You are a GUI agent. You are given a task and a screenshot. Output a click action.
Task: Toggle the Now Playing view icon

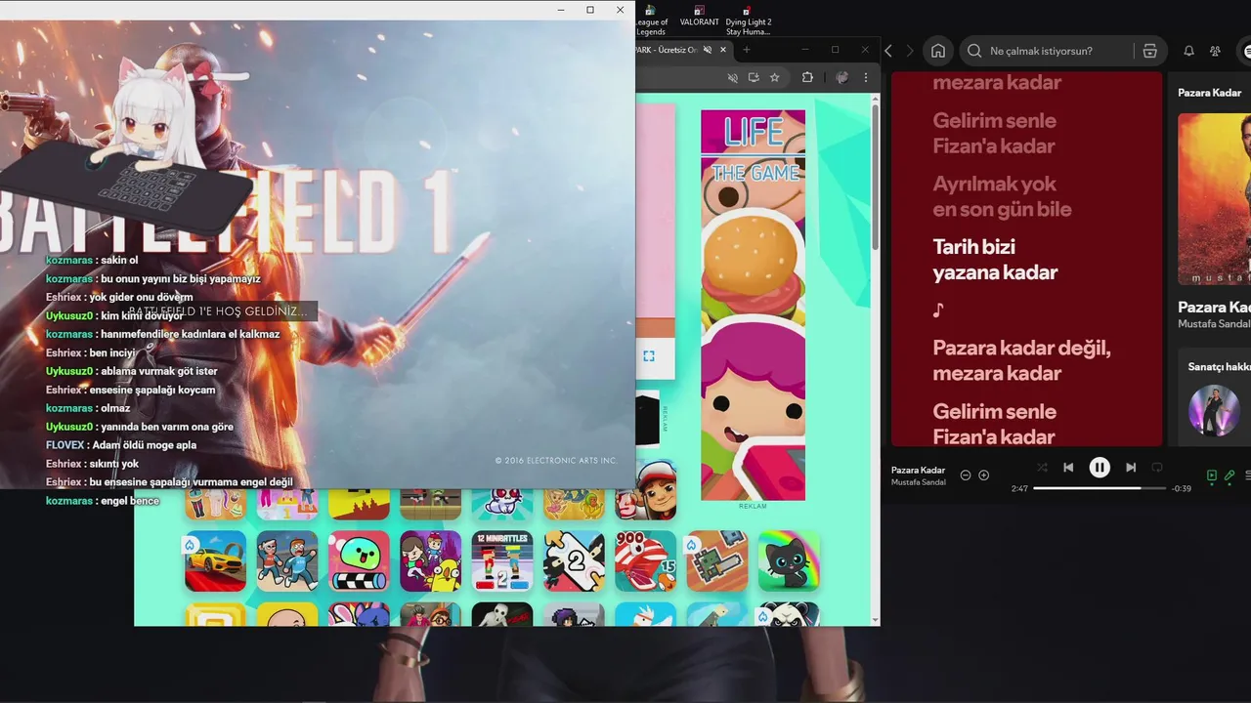click(1212, 476)
